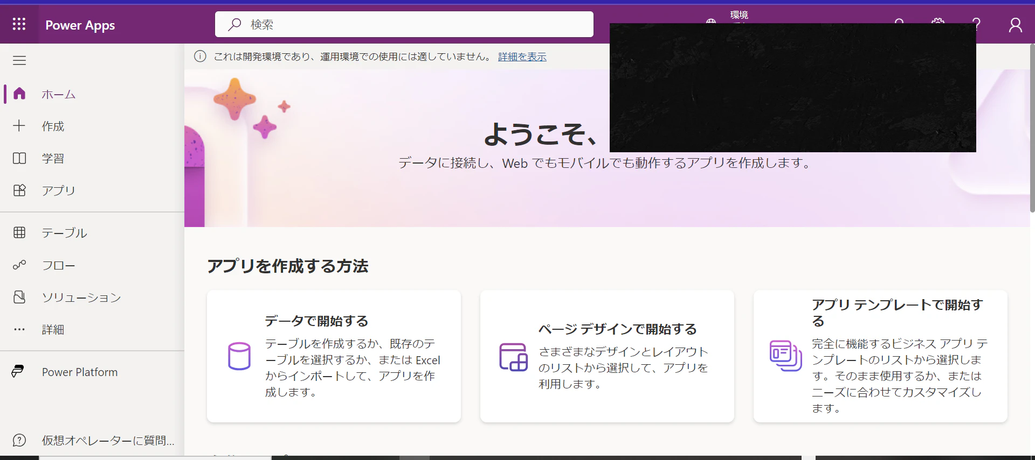The height and width of the screenshot is (460, 1035).
Task: Collapse the left navigation hamburger menu
Action: (19, 60)
